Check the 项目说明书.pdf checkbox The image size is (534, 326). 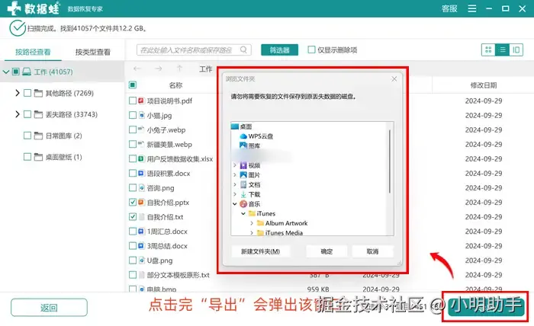click(x=133, y=101)
